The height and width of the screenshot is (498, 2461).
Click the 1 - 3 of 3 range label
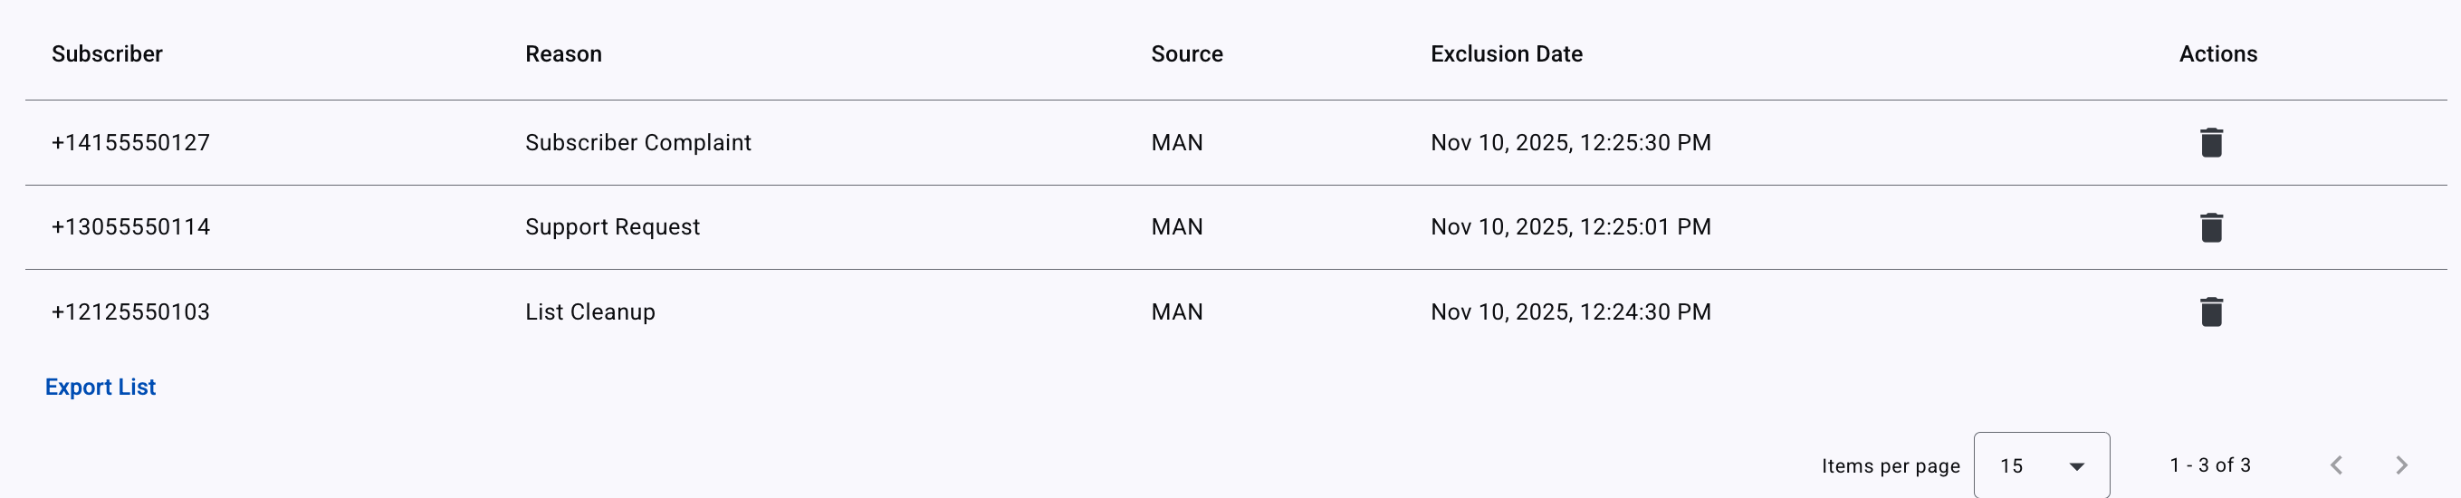click(x=2210, y=465)
